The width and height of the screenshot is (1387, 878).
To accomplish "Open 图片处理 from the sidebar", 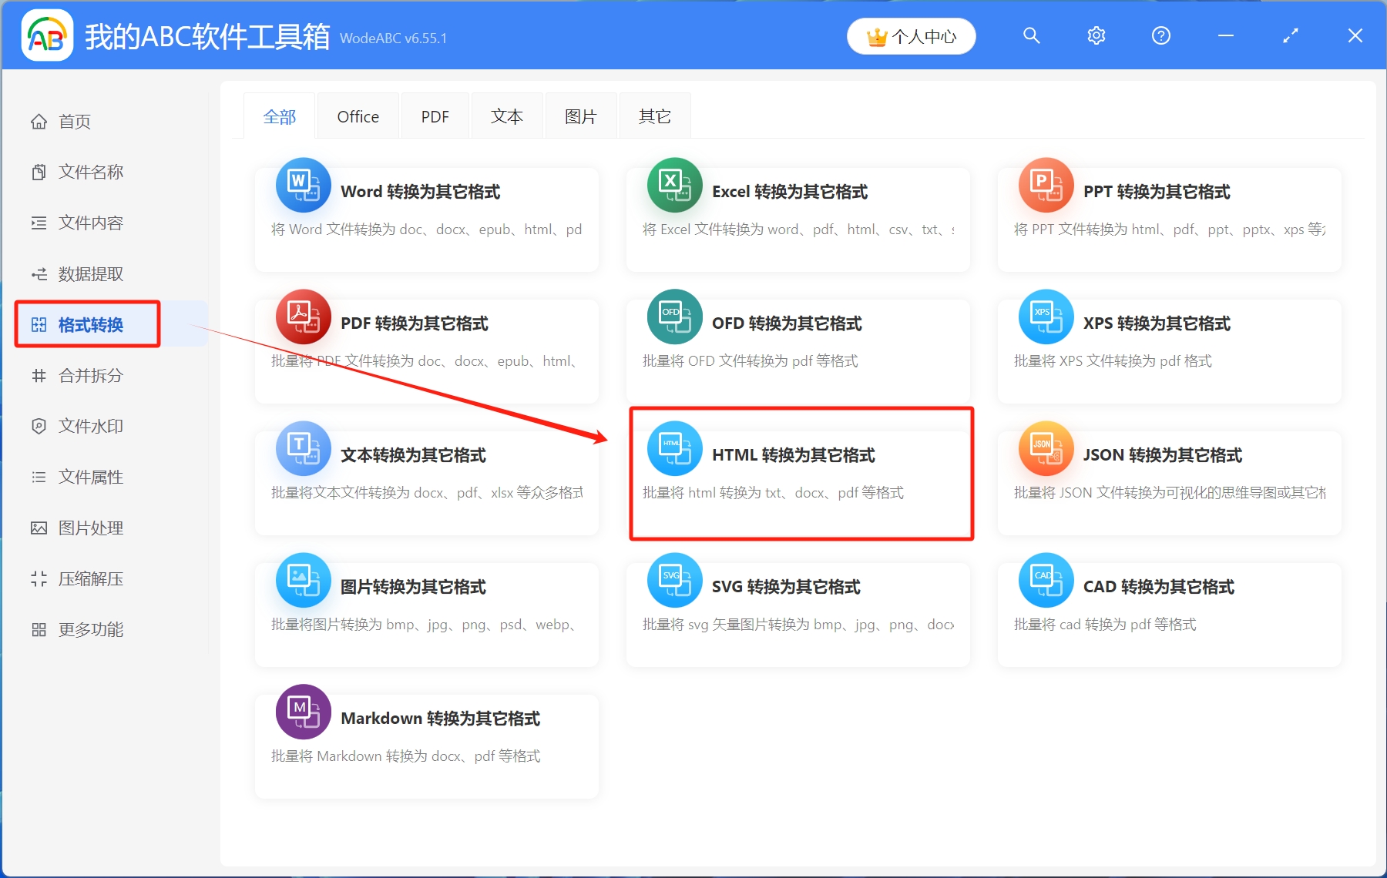I will [89, 528].
